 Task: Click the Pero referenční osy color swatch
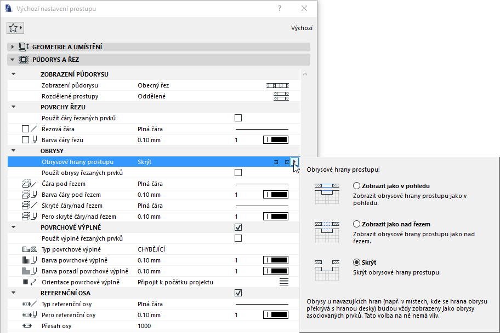276,315
